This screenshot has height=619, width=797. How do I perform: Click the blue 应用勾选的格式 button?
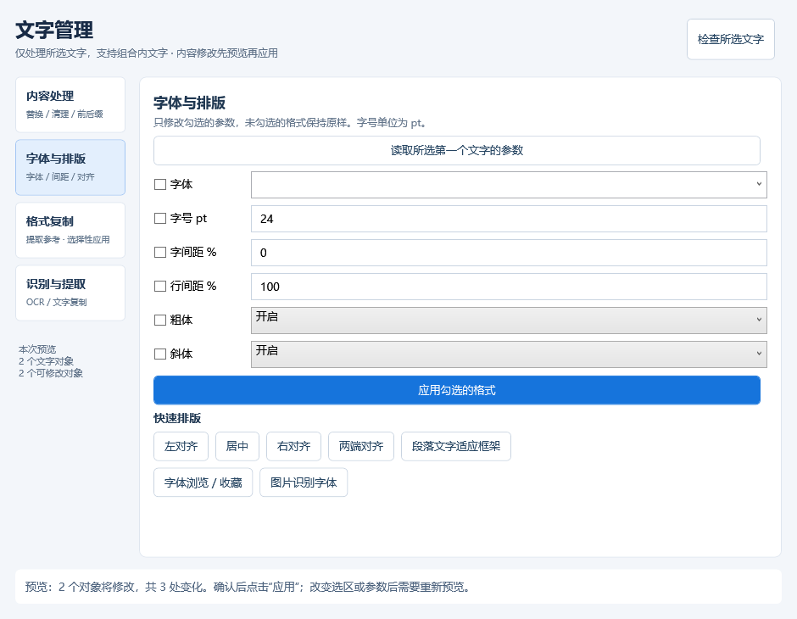(x=456, y=390)
